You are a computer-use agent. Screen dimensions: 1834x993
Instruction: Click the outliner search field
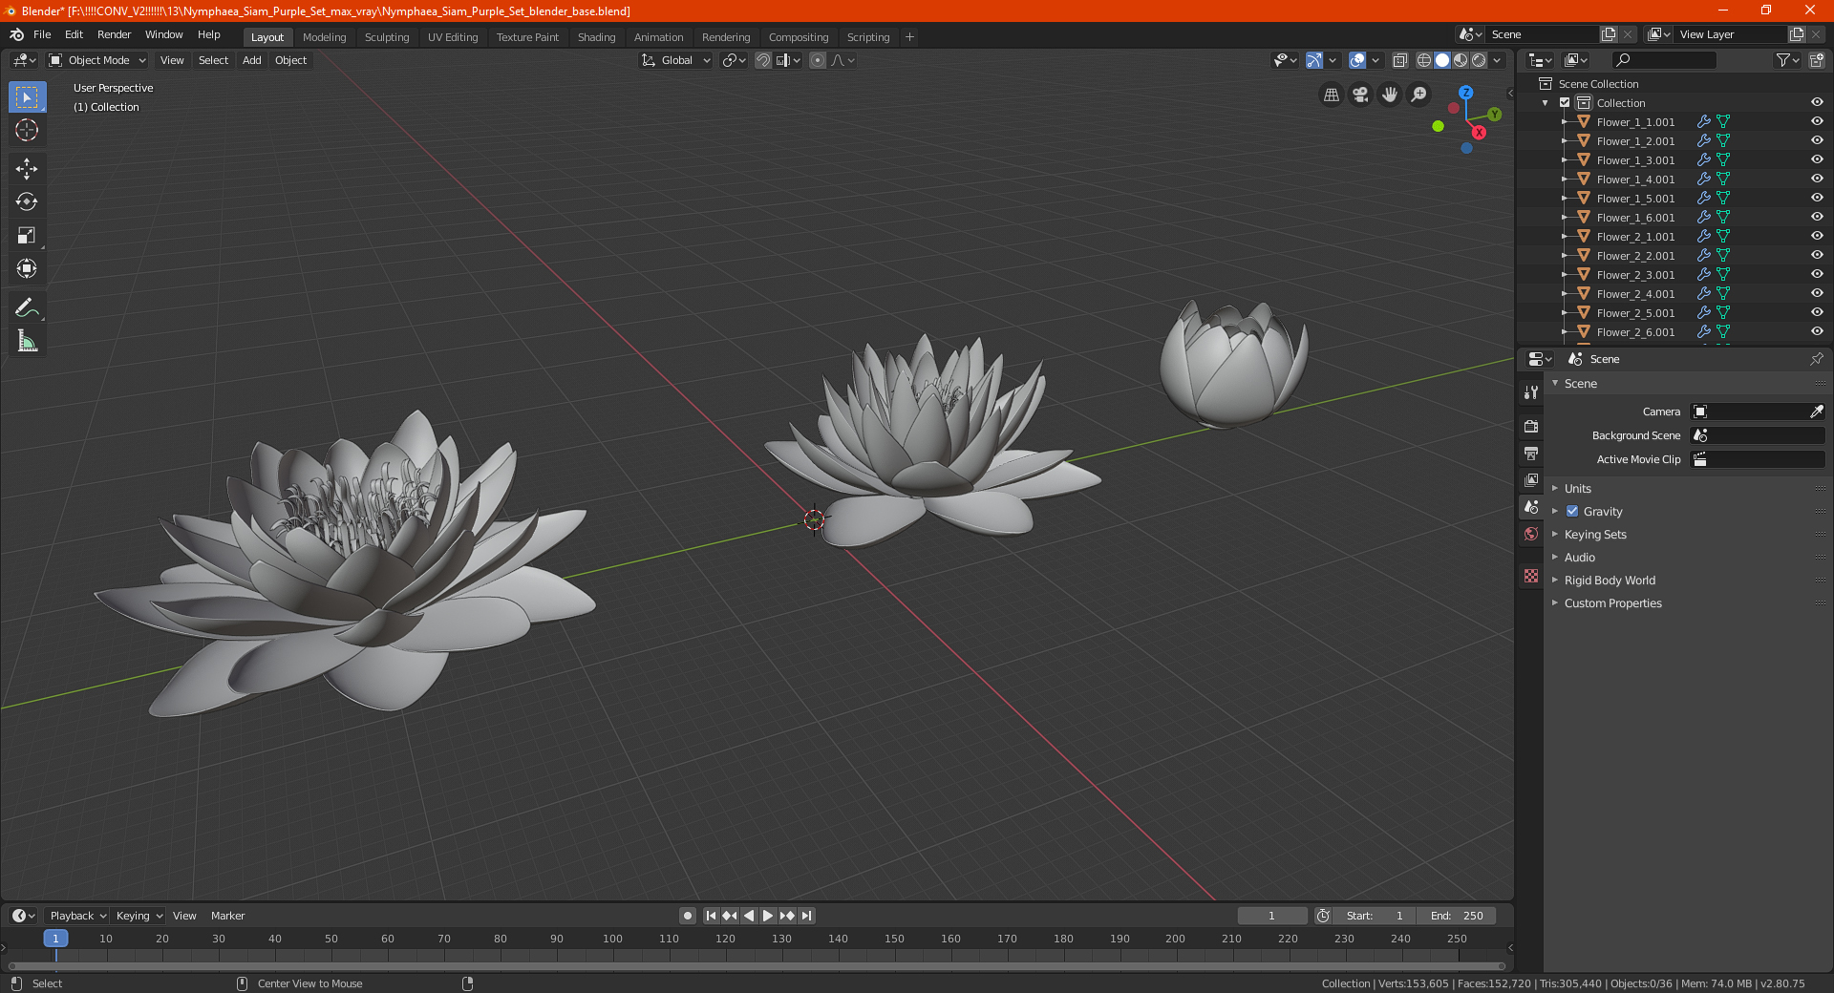tap(1664, 60)
